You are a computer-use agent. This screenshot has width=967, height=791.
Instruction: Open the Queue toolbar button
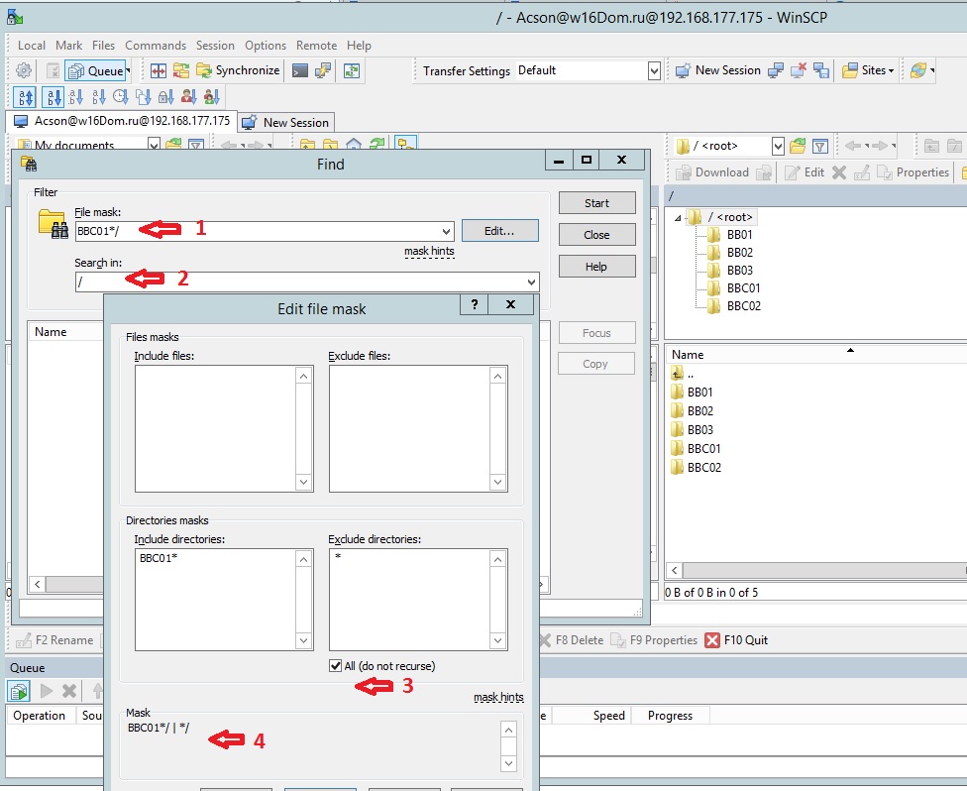tap(96, 70)
